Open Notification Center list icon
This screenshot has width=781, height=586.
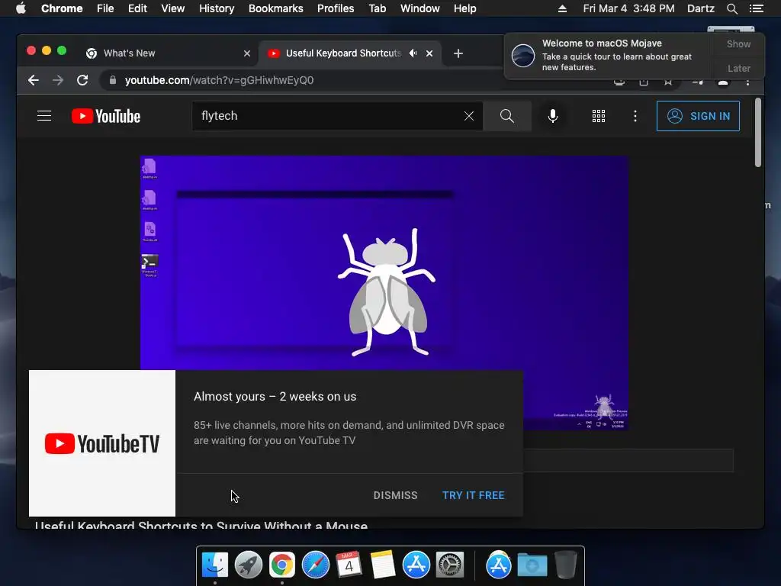[757, 8]
